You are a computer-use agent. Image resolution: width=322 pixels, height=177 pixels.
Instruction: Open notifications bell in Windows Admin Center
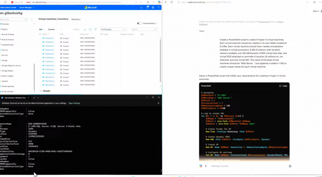[147, 7]
